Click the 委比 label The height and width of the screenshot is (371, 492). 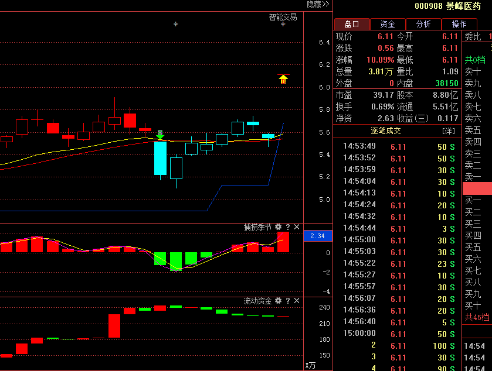(x=473, y=37)
